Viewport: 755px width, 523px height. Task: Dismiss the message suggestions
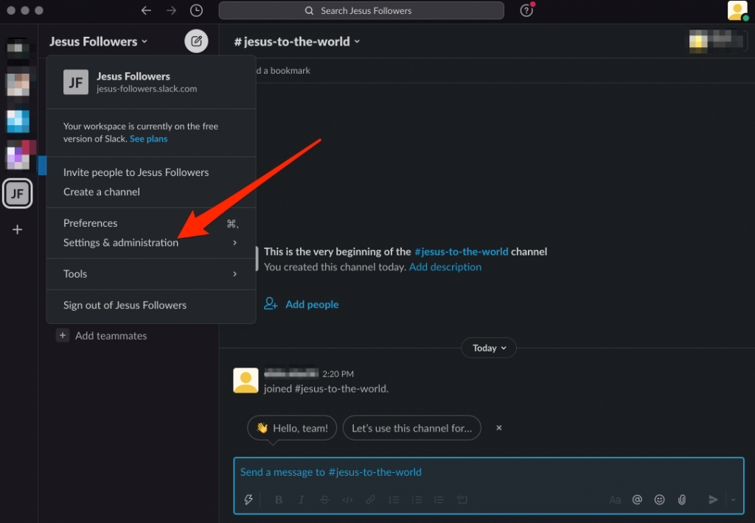coord(499,427)
